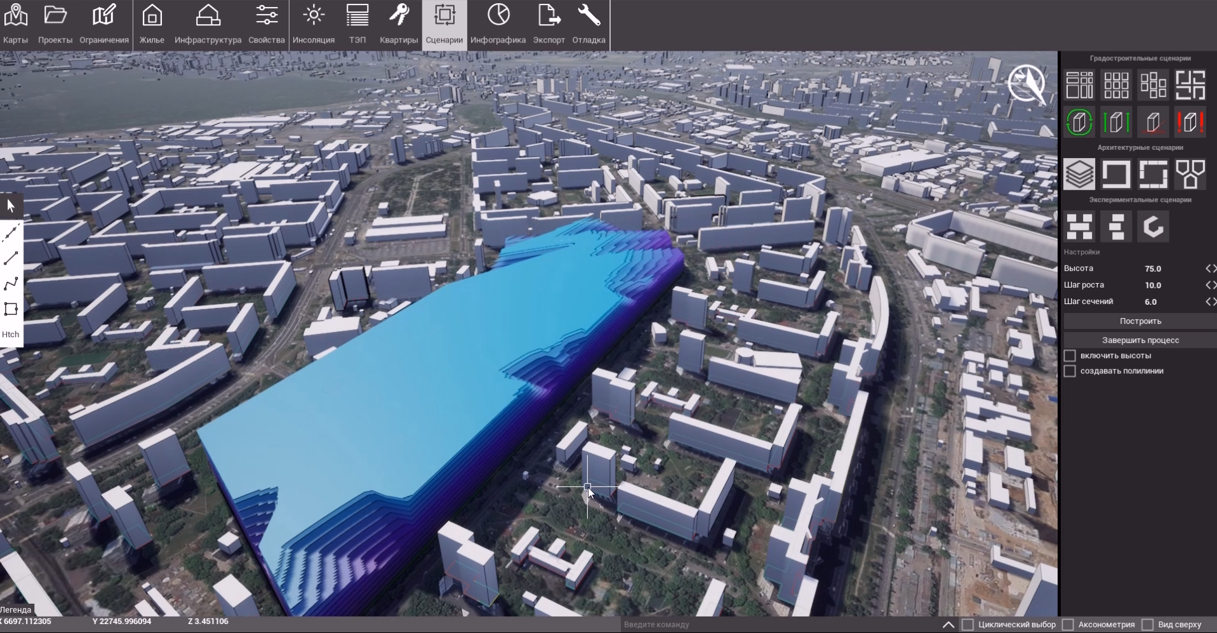This screenshot has width=1217, height=633.
Task: Open the Легенда panel label
Action: [15, 610]
